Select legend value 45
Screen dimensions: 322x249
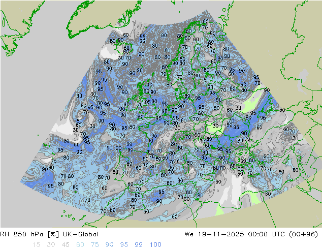click(x=66, y=245)
